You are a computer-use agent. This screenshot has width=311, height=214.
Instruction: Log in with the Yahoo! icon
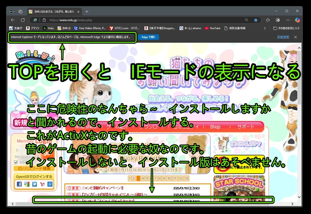tap(42, 184)
